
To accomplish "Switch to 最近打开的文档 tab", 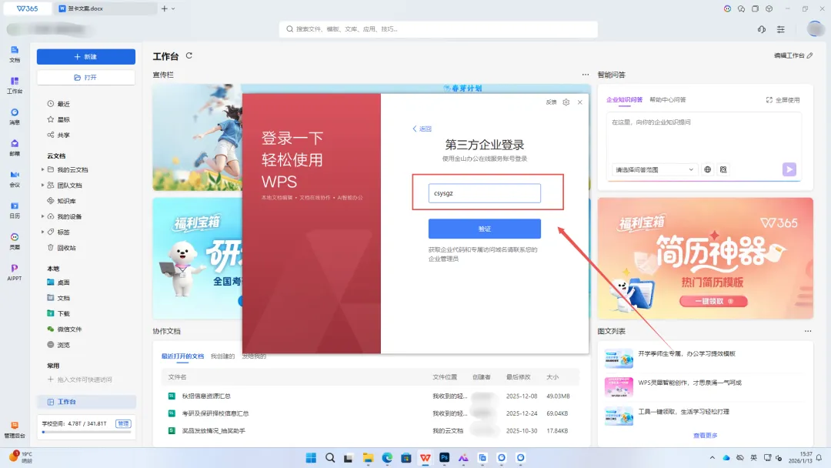I will coord(182,356).
